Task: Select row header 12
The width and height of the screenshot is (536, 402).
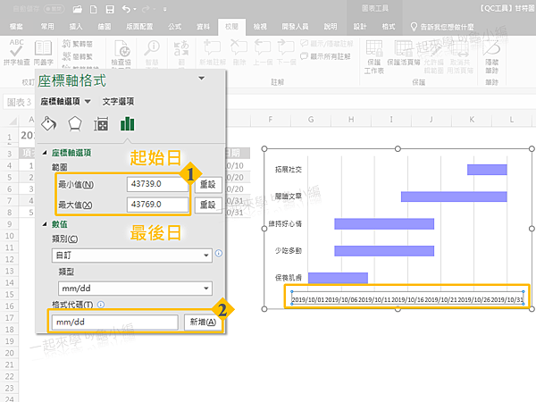Action: pyautogui.click(x=9, y=259)
